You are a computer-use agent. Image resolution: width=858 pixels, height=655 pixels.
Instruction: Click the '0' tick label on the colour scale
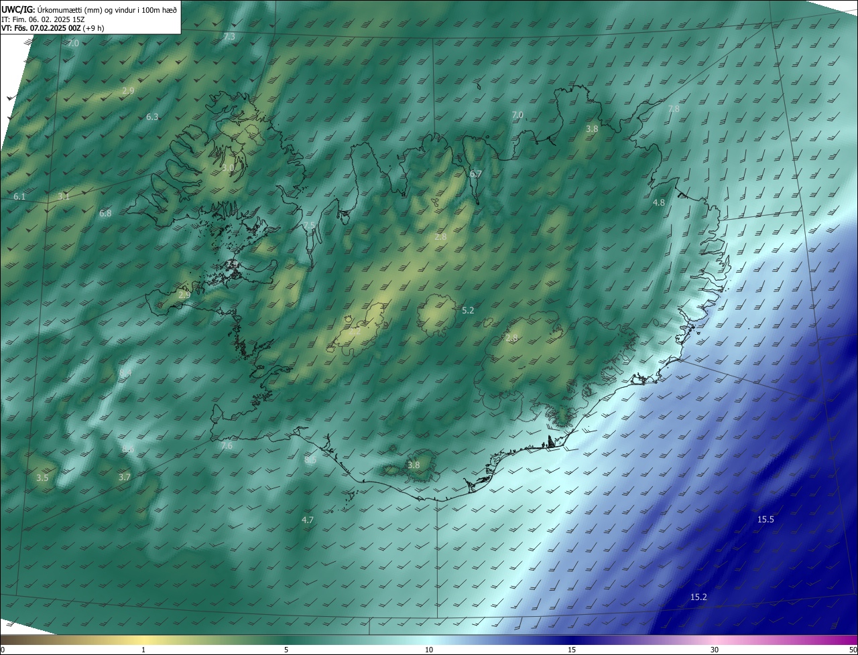pyautogui.click(x=3, y=650)
